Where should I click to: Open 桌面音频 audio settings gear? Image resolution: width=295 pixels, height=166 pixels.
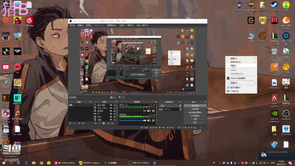coord(153,121)
